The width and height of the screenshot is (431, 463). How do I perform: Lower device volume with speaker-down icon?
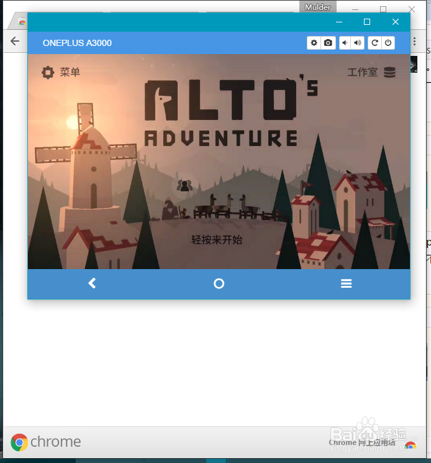[x=345, y=43]
